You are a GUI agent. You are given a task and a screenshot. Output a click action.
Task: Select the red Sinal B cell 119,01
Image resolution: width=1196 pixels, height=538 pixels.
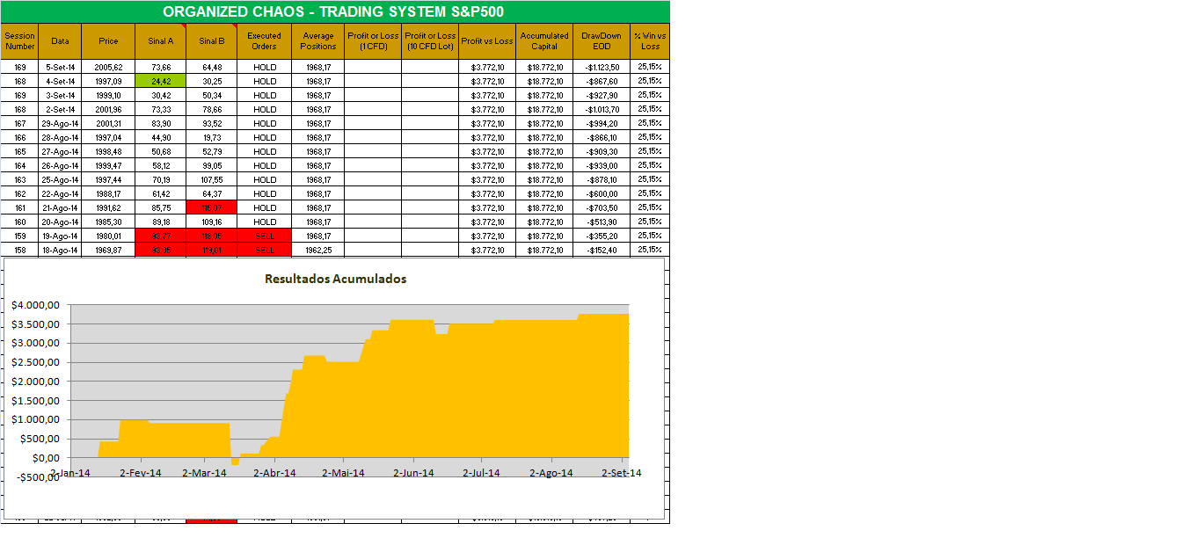[212, 250]
